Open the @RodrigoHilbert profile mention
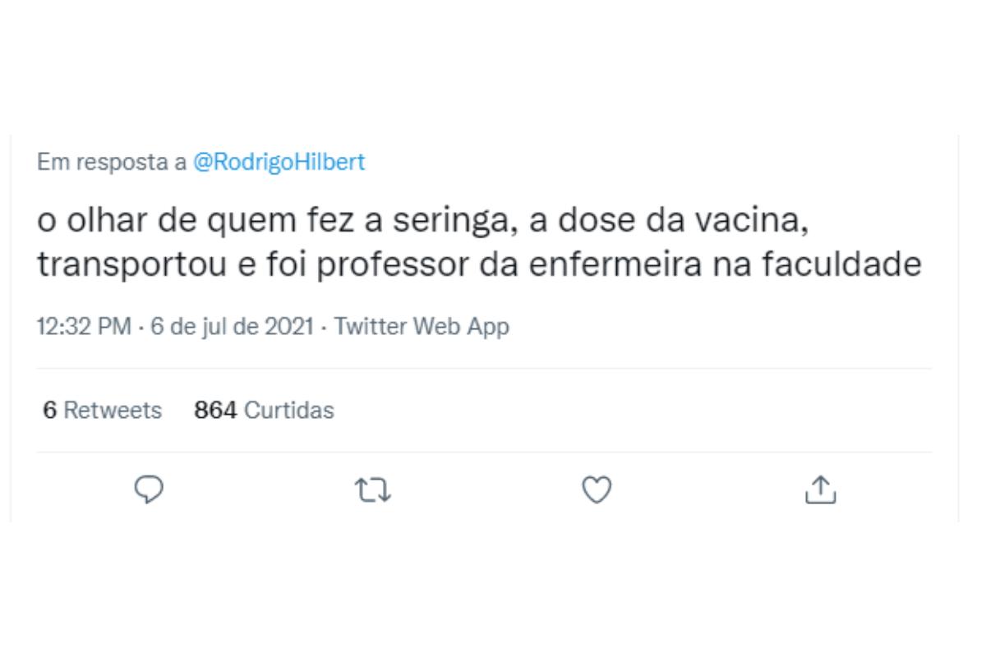This screenshot has height=657, width=986. (279, 163)
